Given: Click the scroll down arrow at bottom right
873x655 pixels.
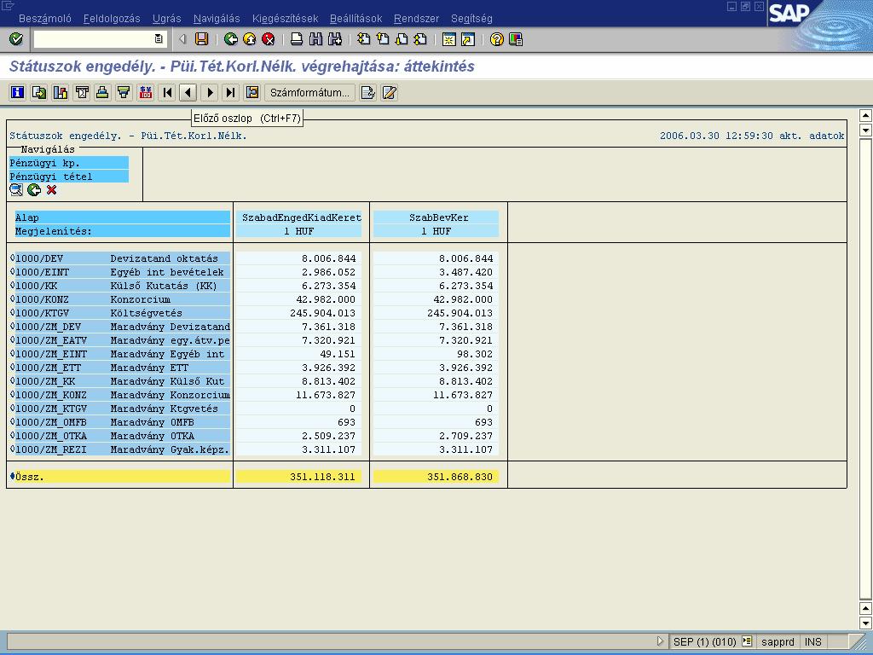Looking at the screenshot, I should coord(865,623).
